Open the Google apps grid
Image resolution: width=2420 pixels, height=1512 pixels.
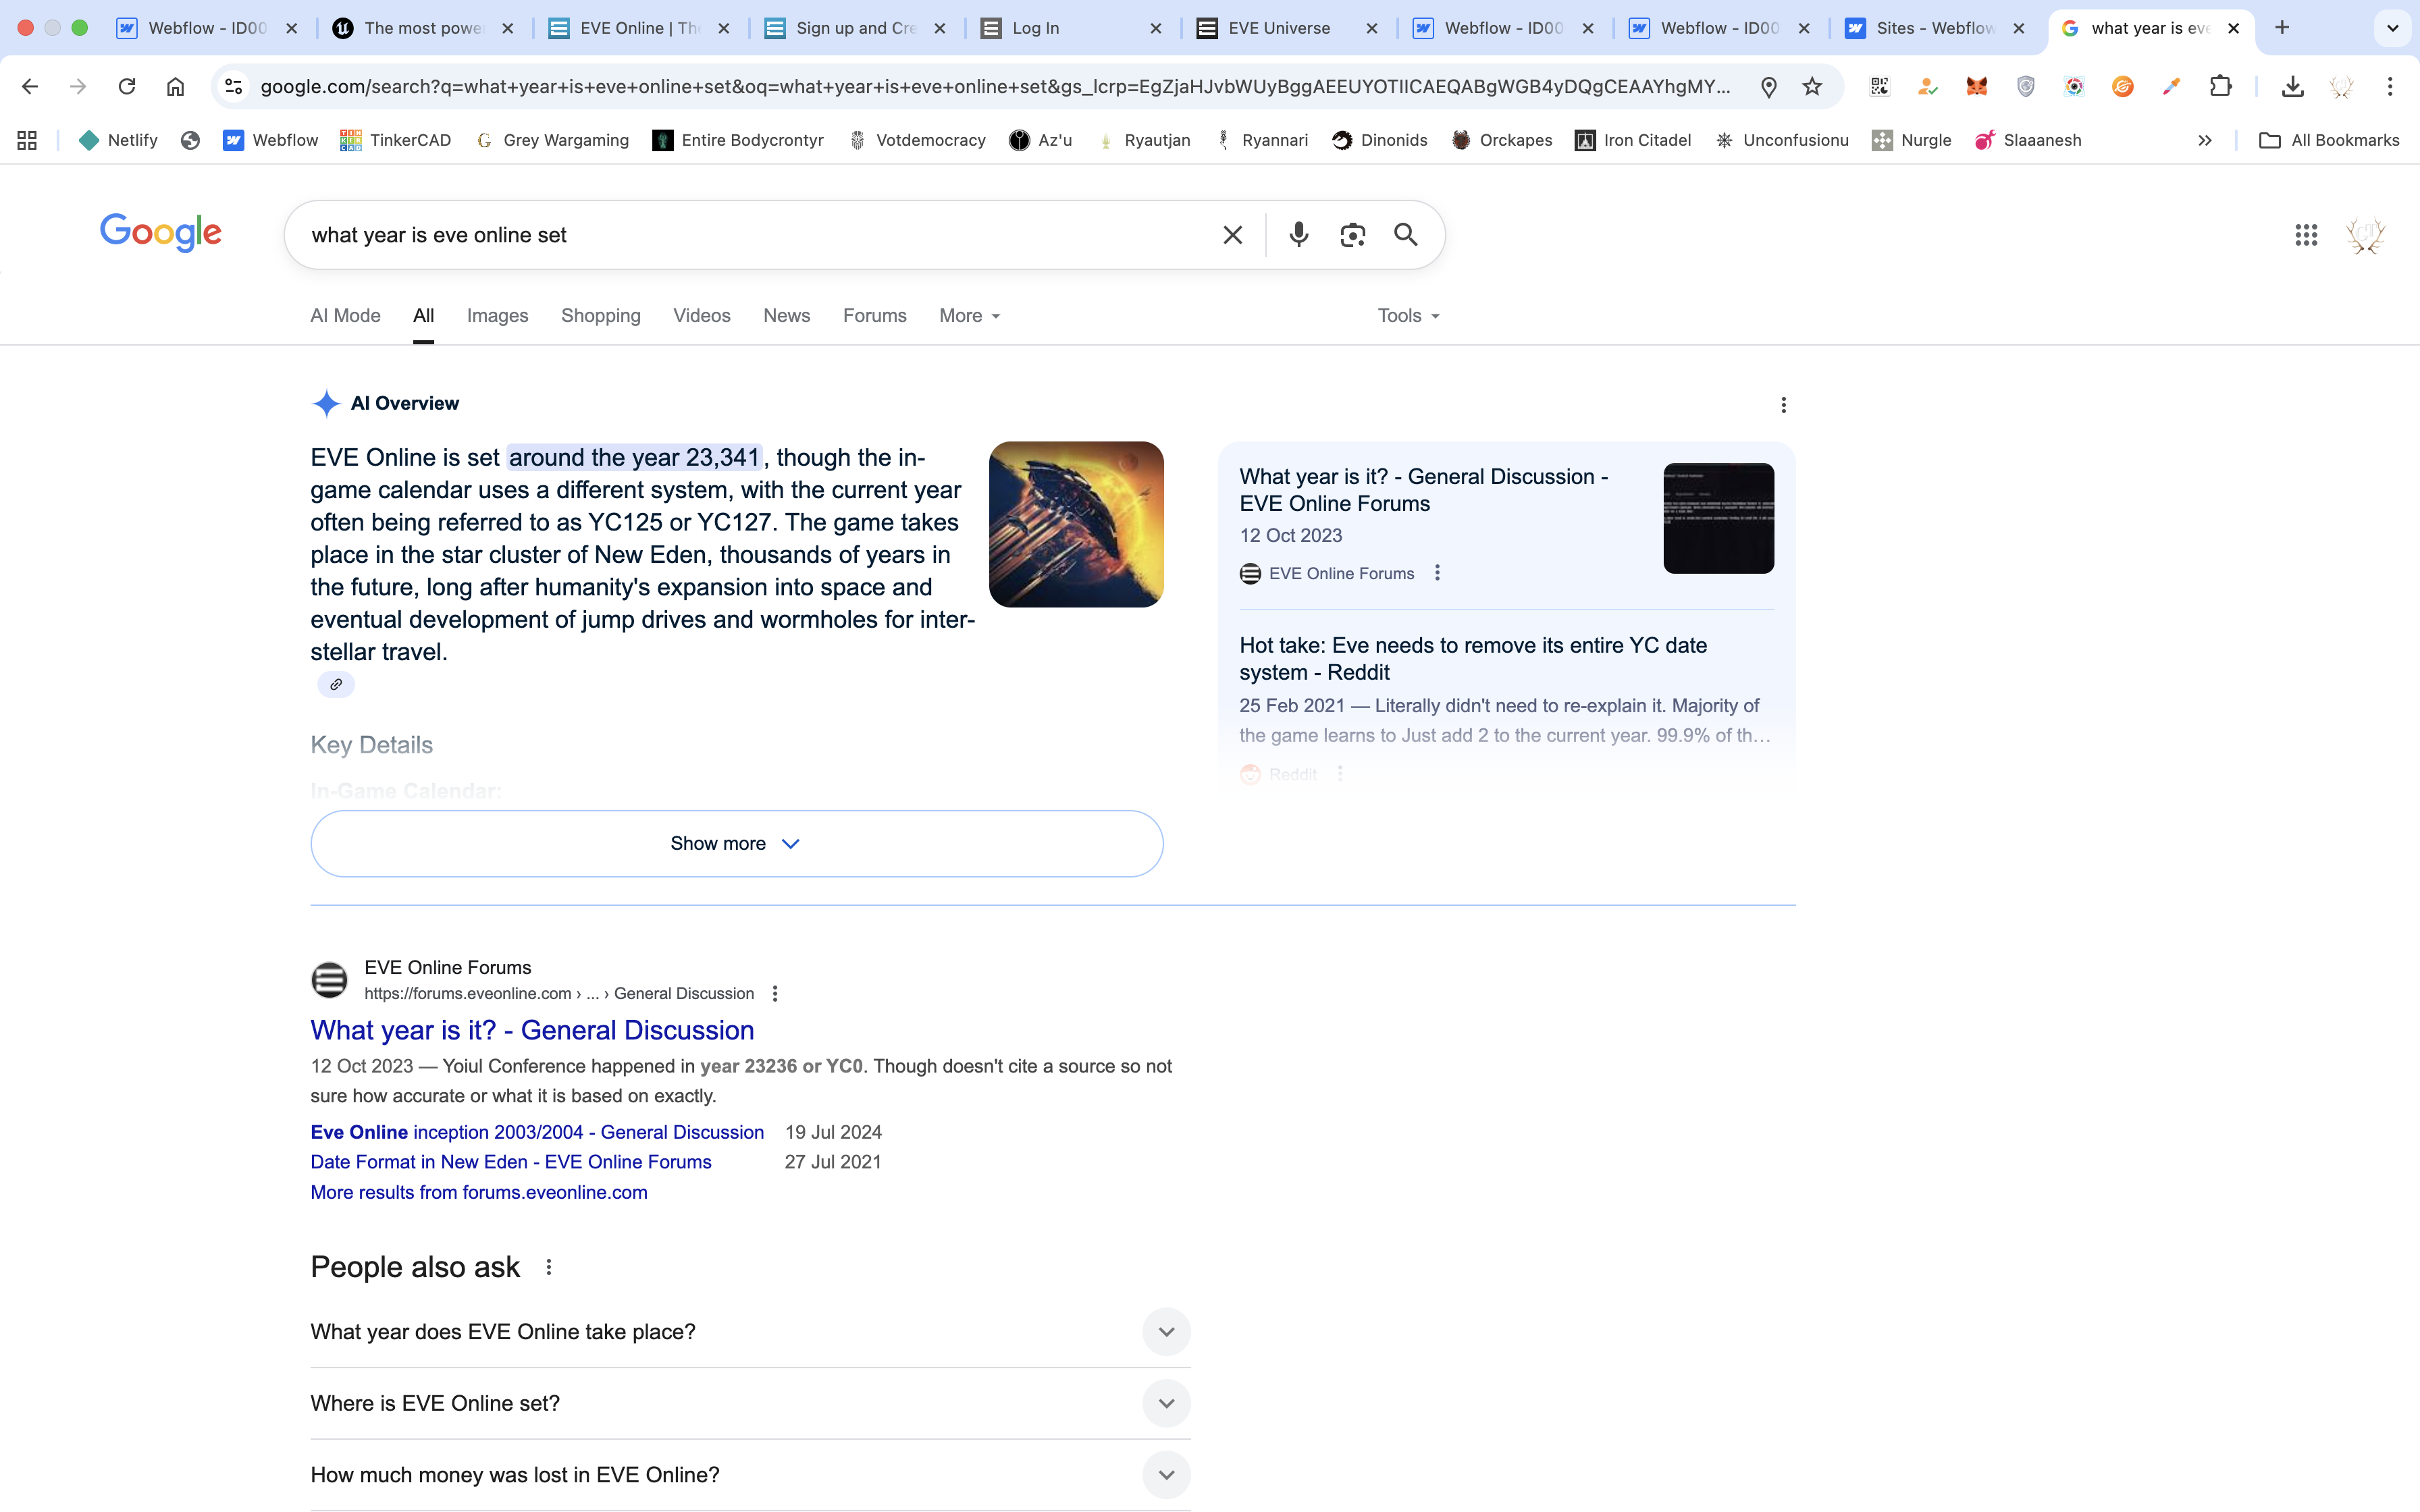pos(2305,235)
